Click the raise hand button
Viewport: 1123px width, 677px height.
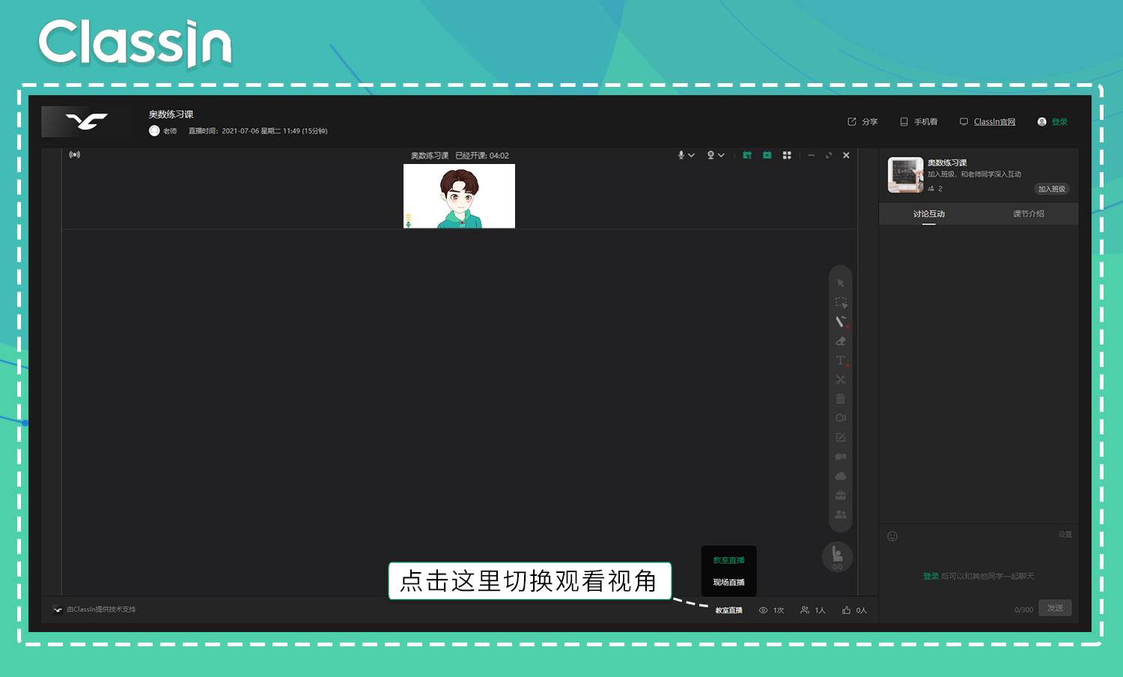837,556
